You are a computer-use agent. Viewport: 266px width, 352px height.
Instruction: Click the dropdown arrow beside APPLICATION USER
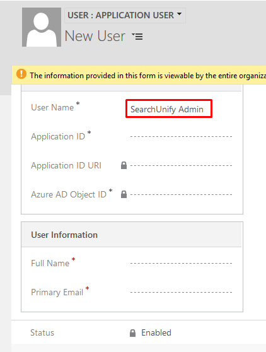[179, 14]
